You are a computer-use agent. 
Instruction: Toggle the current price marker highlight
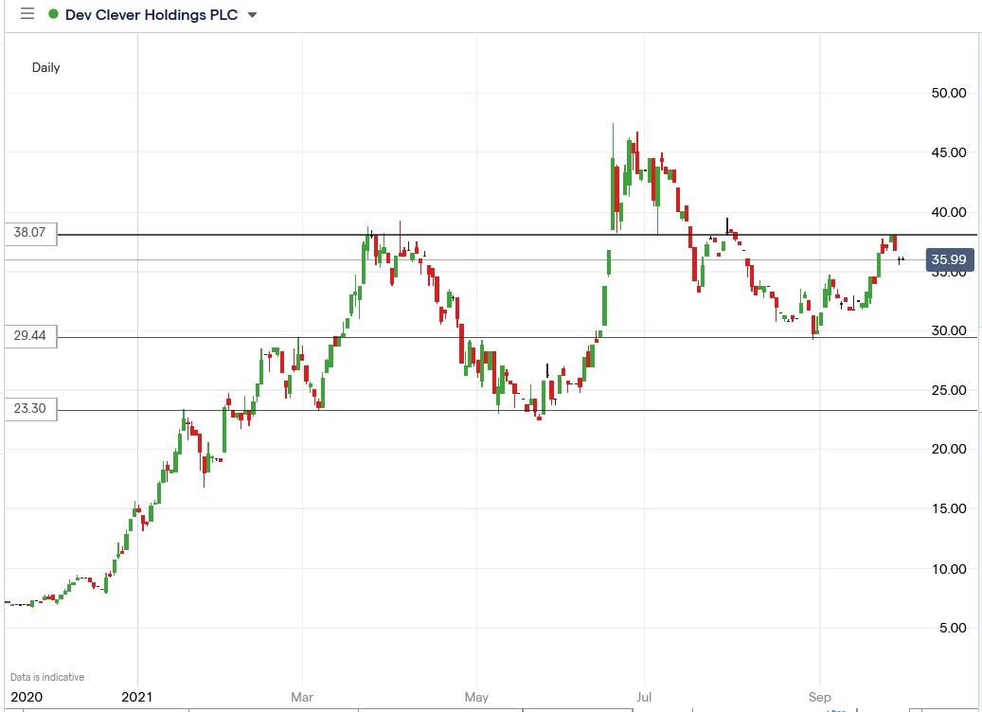pos(950,259)
